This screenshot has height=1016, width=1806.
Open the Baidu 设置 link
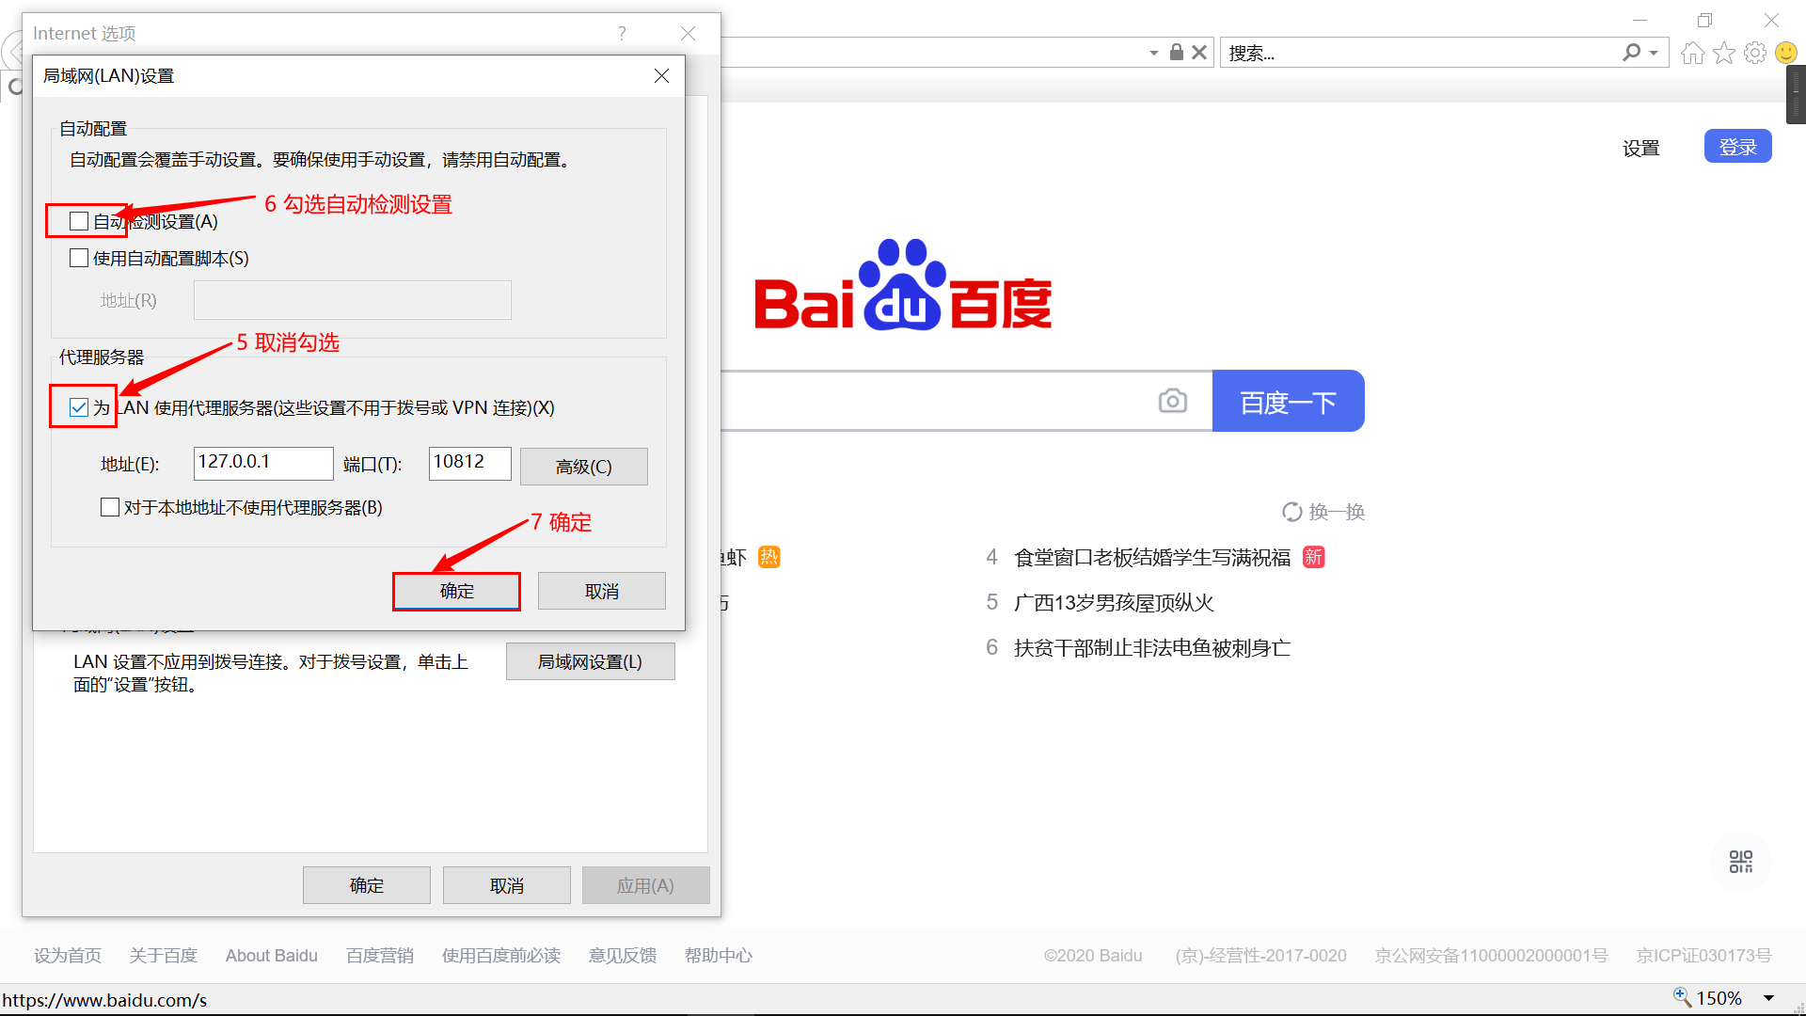[1641, 149]
